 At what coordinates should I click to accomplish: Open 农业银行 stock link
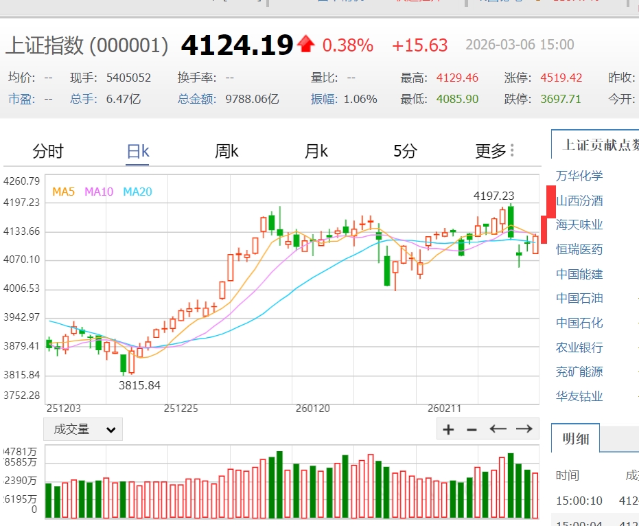click(579, 347)
